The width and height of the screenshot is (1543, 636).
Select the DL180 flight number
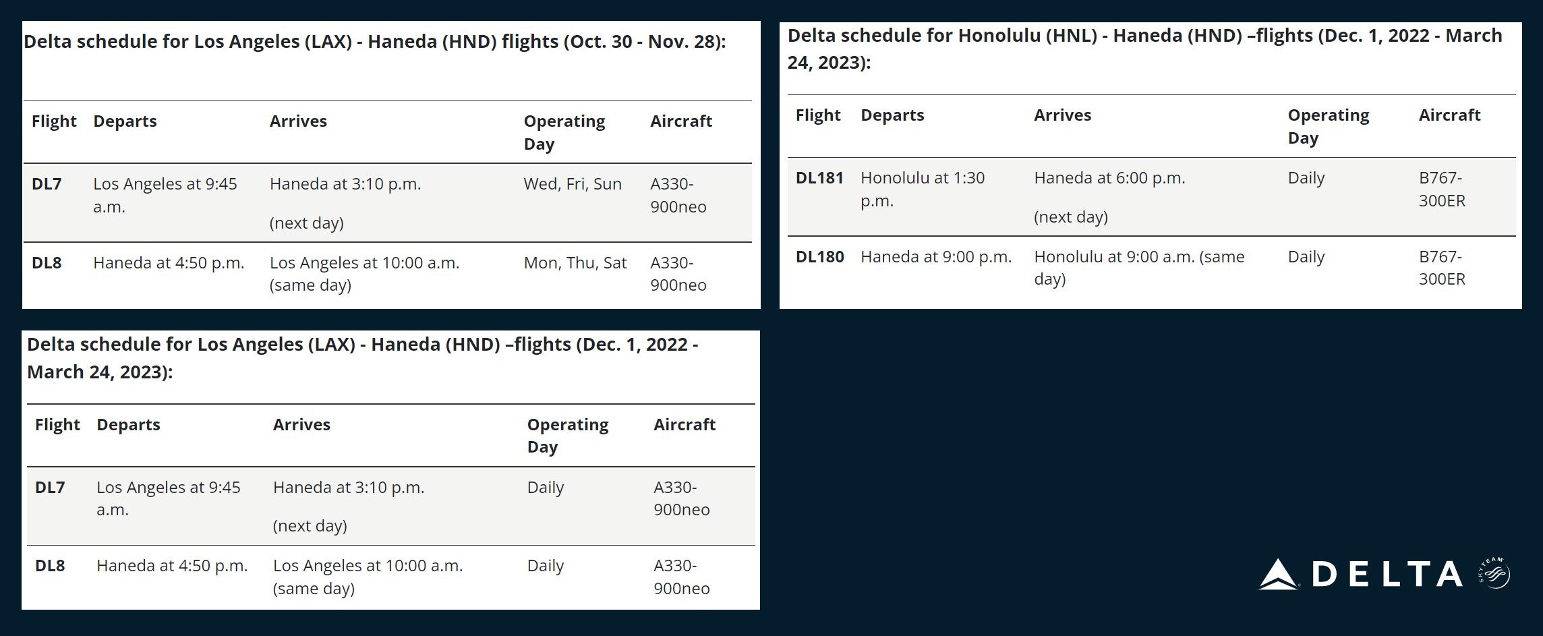click(819, 257)
